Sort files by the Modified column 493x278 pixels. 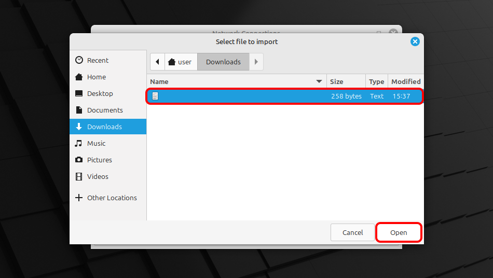click(x=405, y=81)
